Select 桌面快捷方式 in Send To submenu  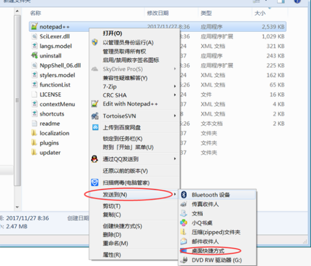point(208,251)
